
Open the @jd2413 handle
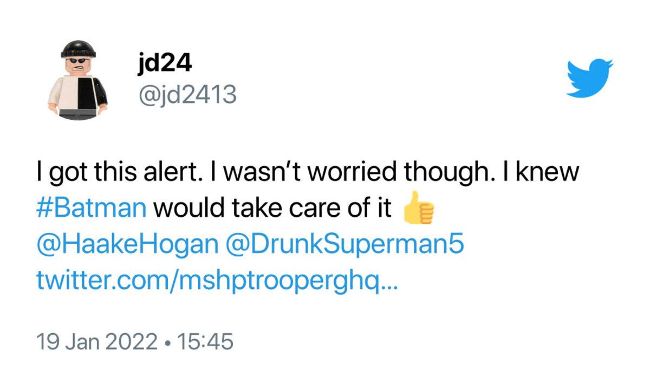point(187,95)
